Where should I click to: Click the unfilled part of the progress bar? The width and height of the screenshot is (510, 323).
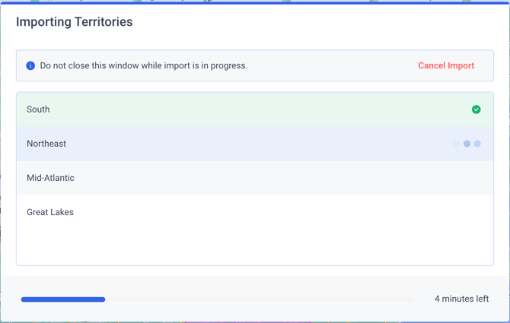pyautogui.click(x=259, y=299)
